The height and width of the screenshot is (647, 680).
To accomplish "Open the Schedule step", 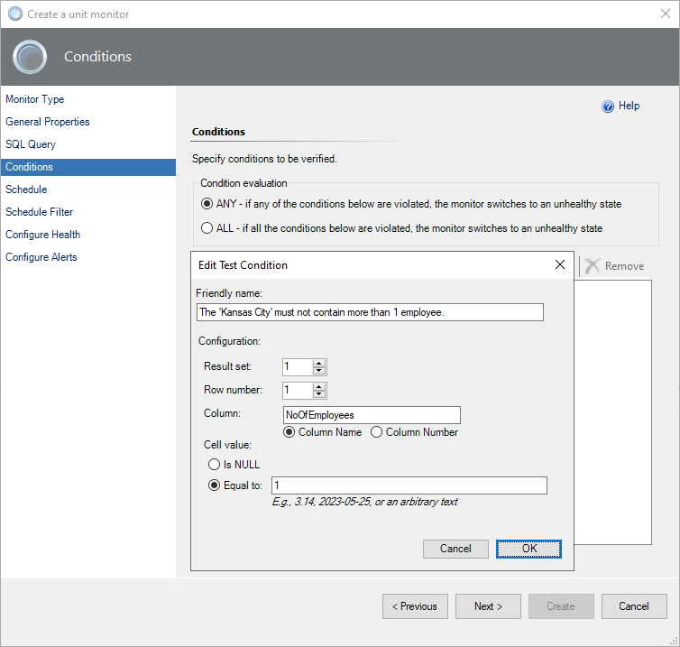I will click(26, 189).
